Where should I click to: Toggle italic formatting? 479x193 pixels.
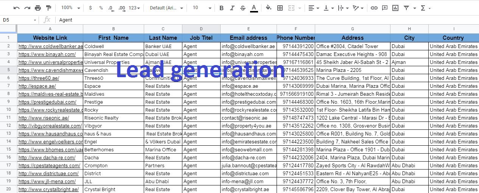(x=232, y=8)
